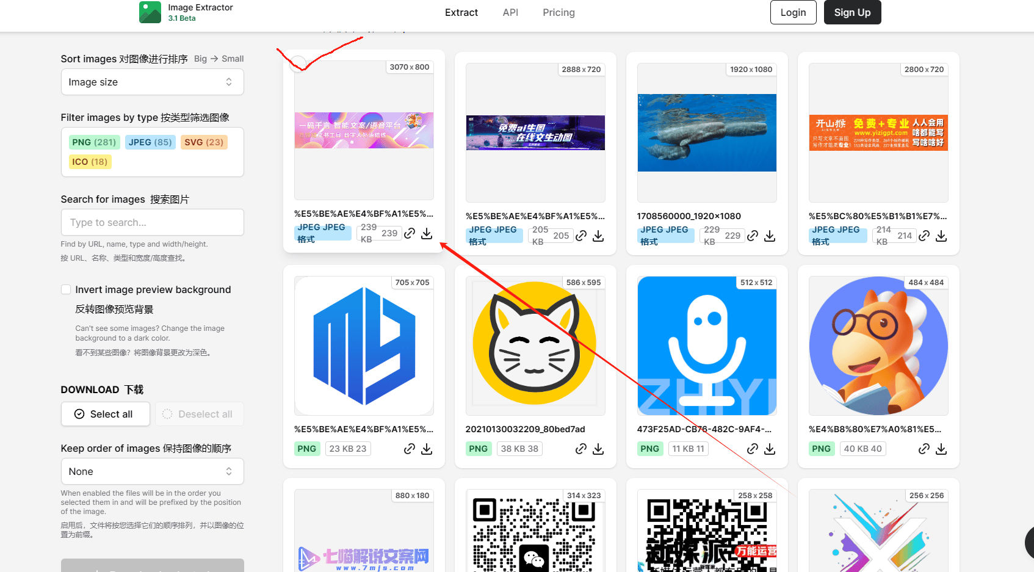The height and width of the screenshot is (572, 1034).
Task: Copy link icon for 2888x720 image
Action: pyautogui.click(x=581, y=236)
